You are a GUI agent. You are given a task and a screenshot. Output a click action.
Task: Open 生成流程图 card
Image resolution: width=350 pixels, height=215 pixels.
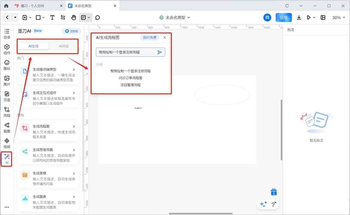[x=48, y=131]
